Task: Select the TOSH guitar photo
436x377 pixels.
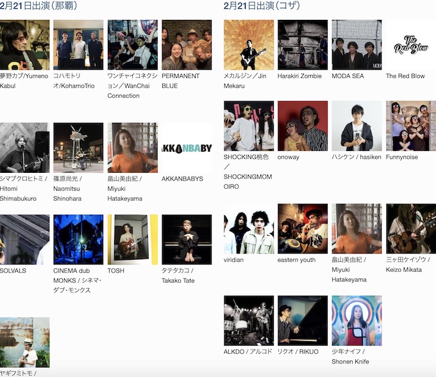Action: (133, 239)
